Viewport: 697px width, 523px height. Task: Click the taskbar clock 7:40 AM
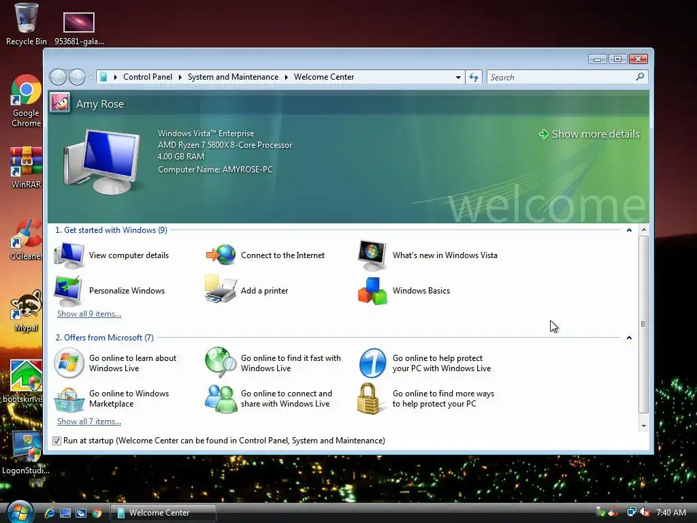click(671, 512)
